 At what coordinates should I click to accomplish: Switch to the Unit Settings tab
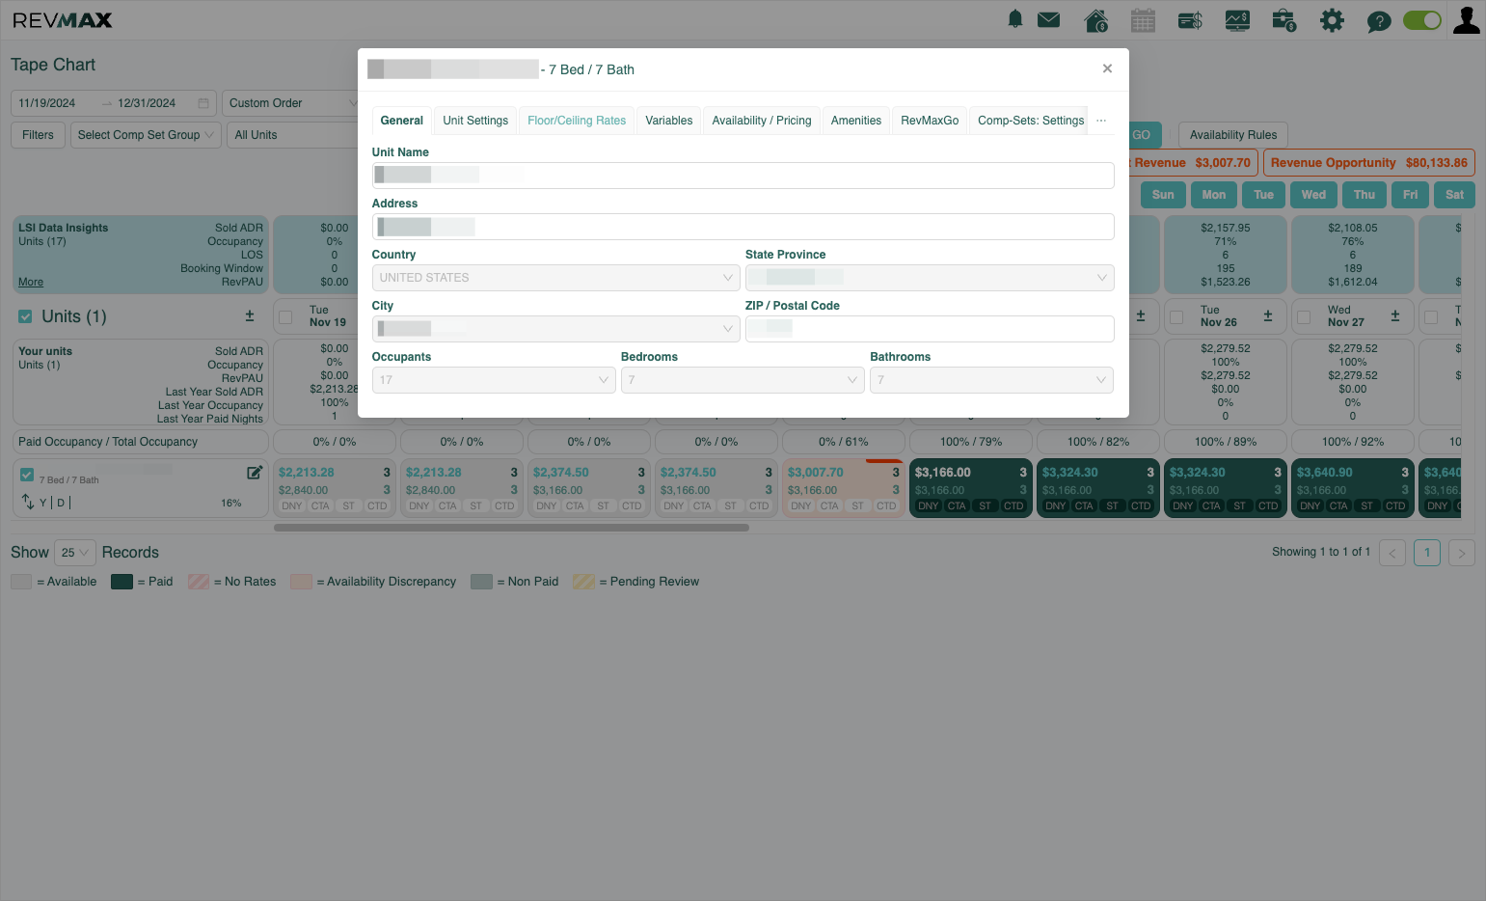[x=475, y=121]
